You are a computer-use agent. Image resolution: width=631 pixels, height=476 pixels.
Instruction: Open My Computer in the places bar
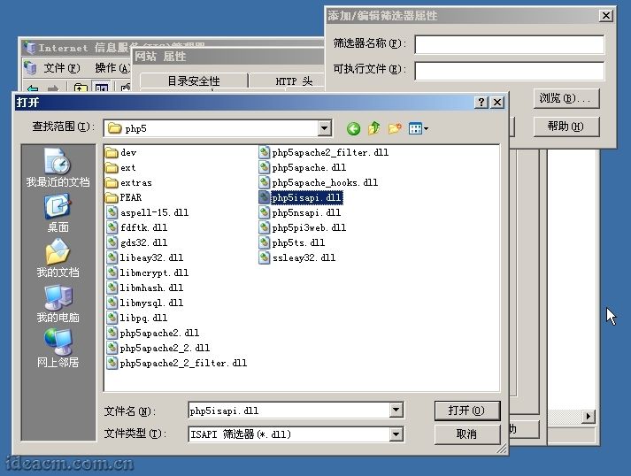tap(58, 304)
